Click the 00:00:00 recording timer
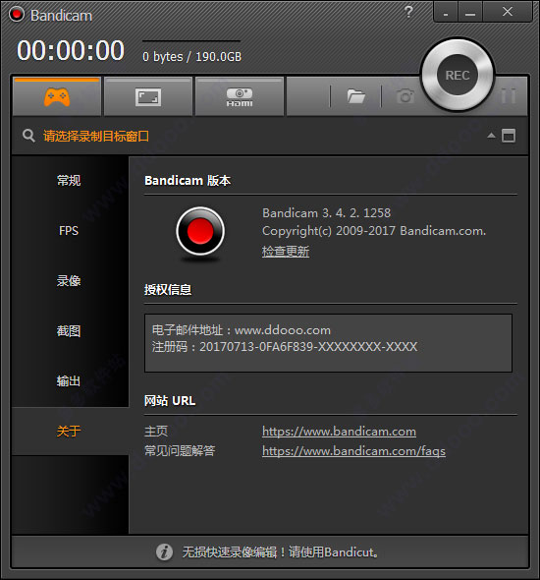 tap(71, 50)
